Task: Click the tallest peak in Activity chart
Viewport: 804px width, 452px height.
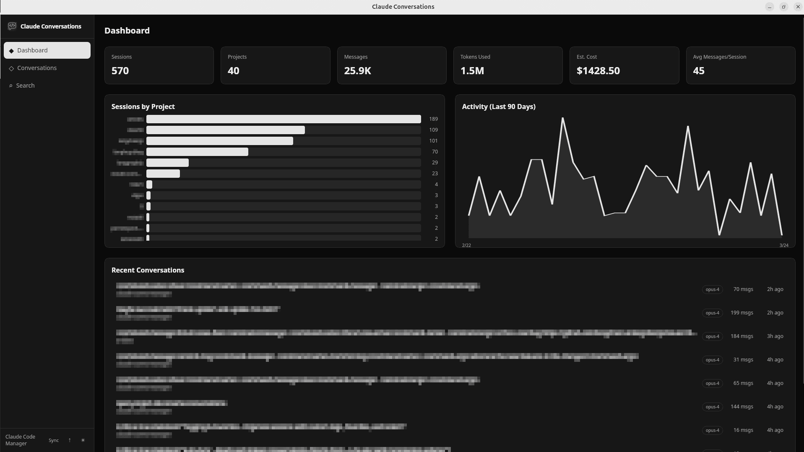Action: pos(562,119)
